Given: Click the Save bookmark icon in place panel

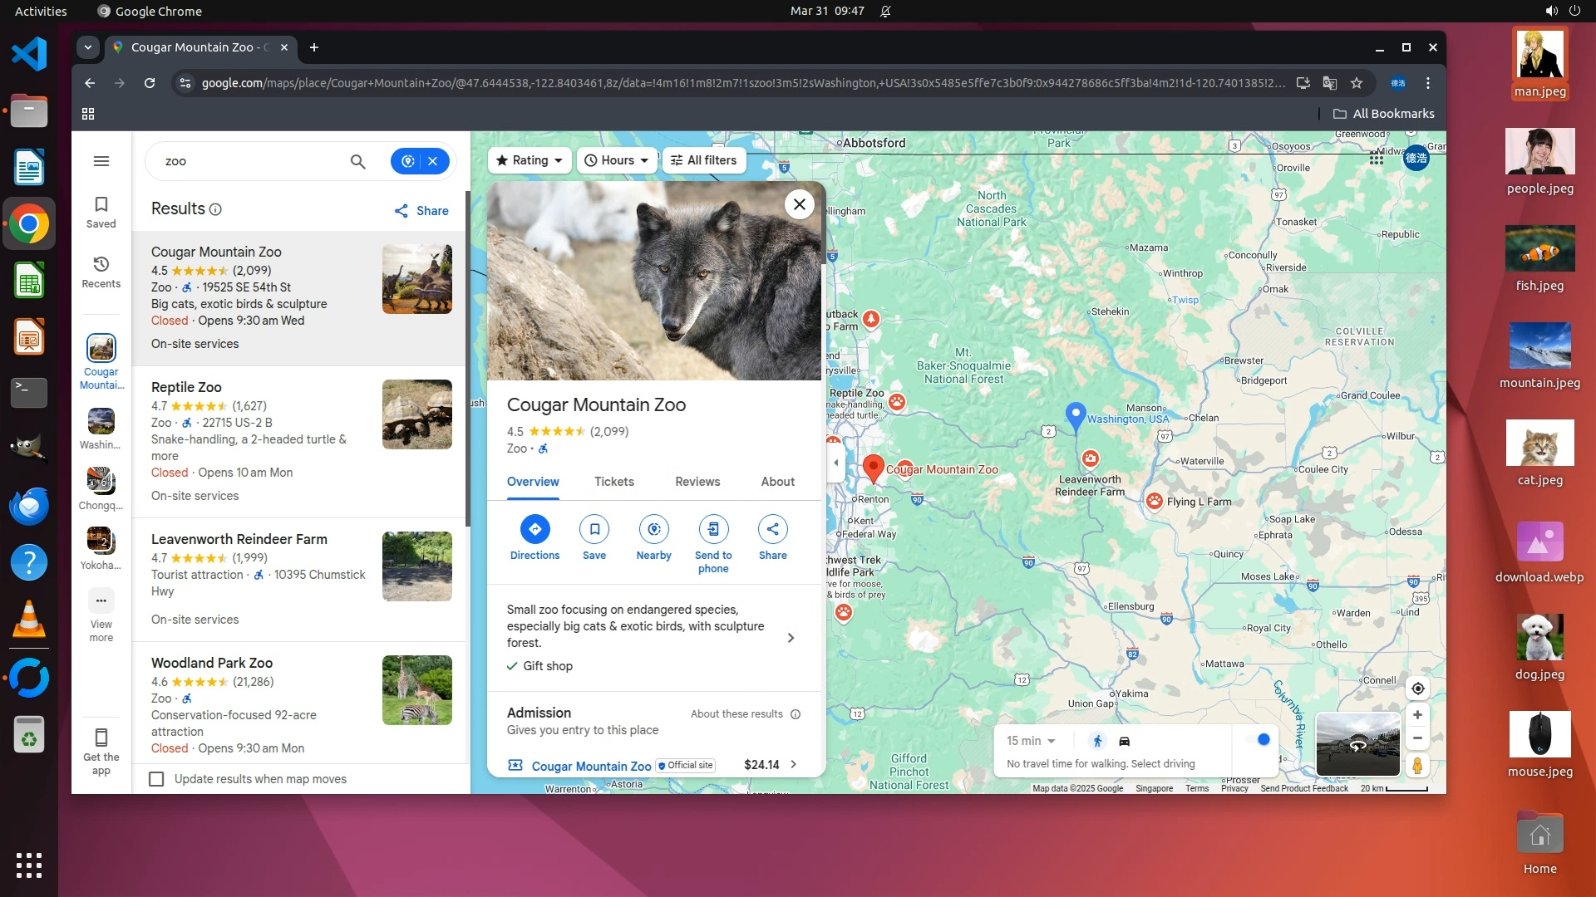Looking at the screenshot, I should pos(594,529).
